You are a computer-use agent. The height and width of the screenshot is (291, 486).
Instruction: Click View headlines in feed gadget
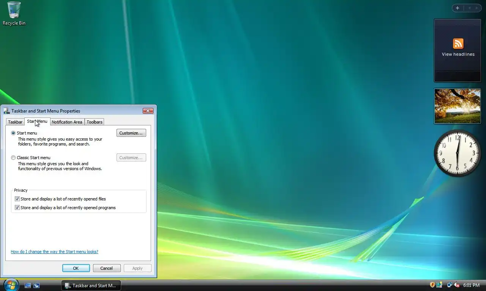[x=458, y=54]
